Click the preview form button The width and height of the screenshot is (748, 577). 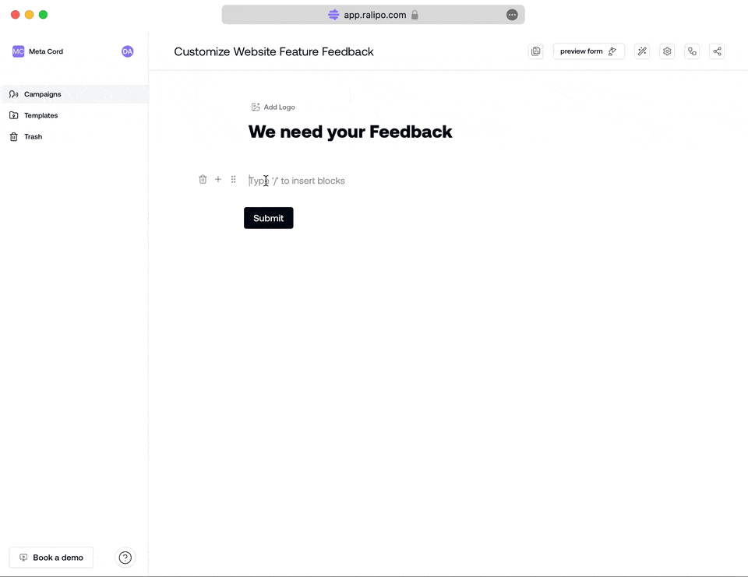click(588, 51)
